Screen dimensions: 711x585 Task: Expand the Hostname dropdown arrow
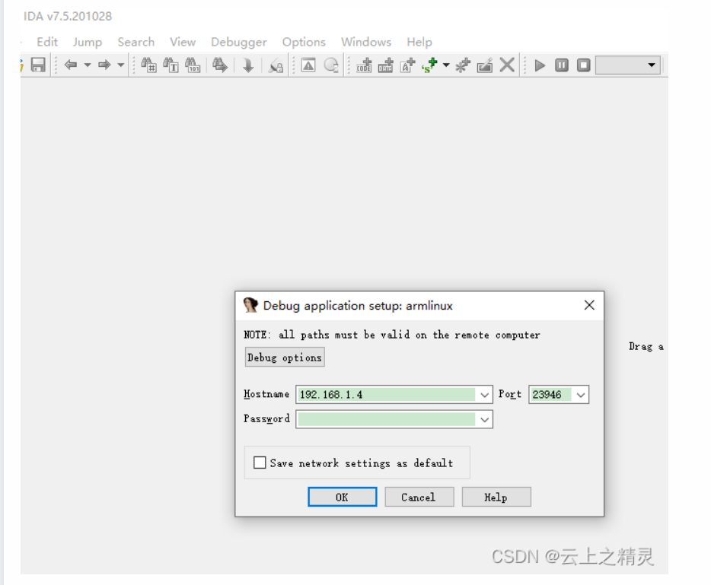(x=484, y=395)
